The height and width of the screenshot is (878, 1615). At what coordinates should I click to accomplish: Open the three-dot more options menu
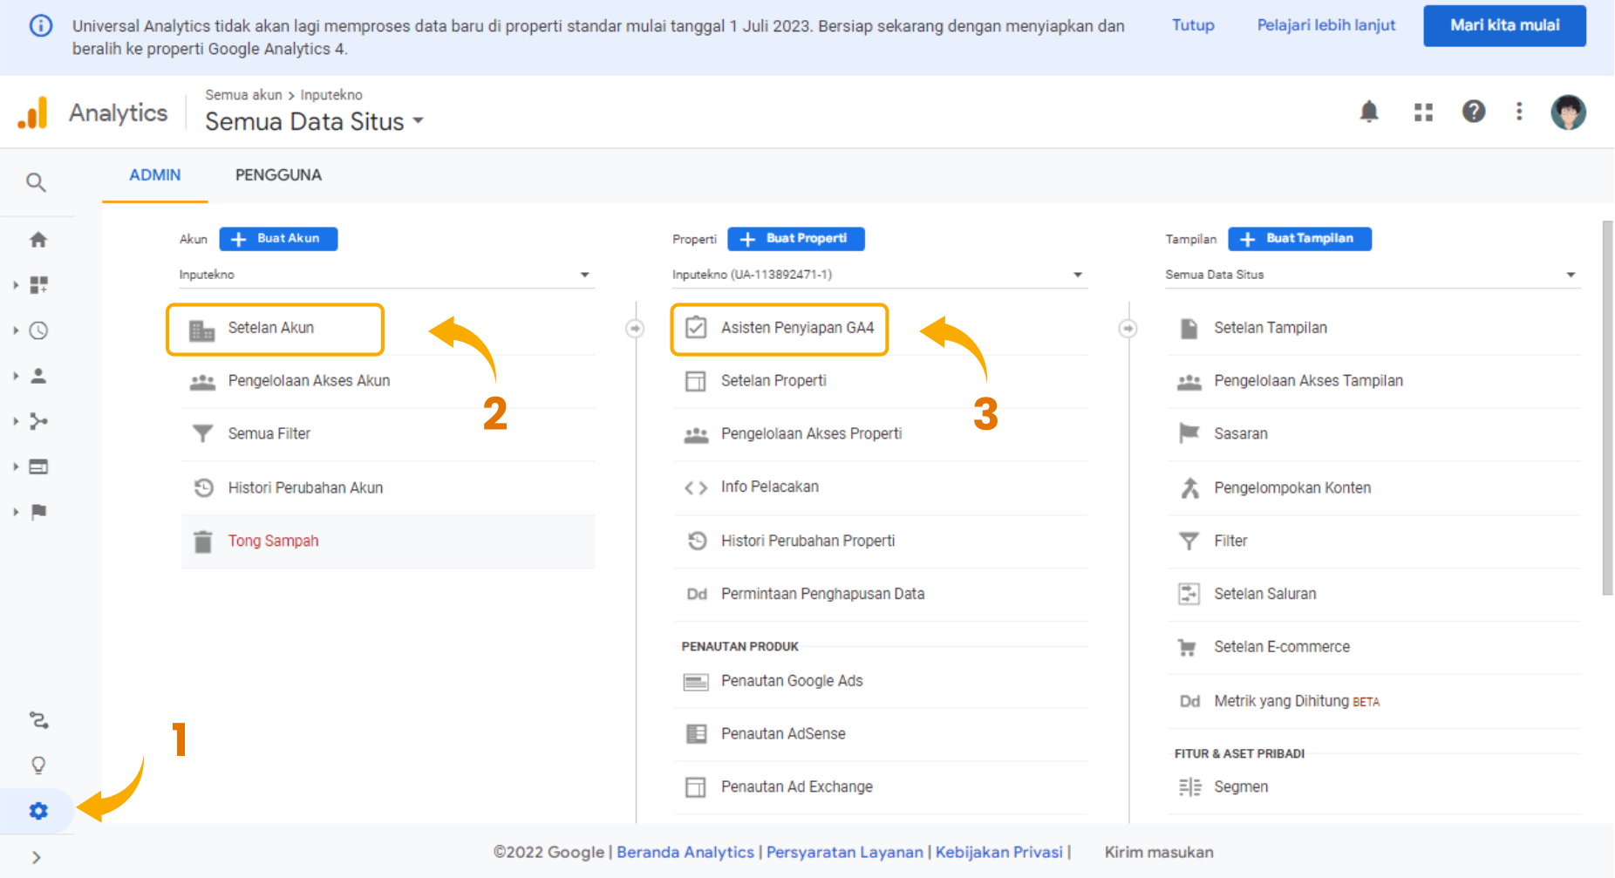pyautogui.click(x=1519, y=112)
